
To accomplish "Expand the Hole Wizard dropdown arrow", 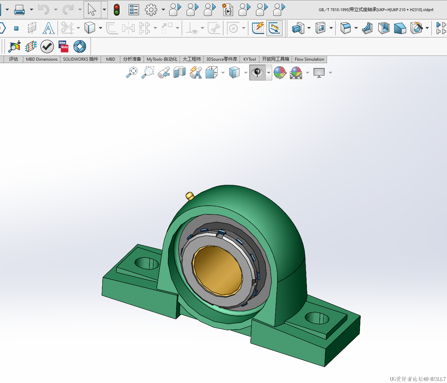I will click(x=427, y=28).
